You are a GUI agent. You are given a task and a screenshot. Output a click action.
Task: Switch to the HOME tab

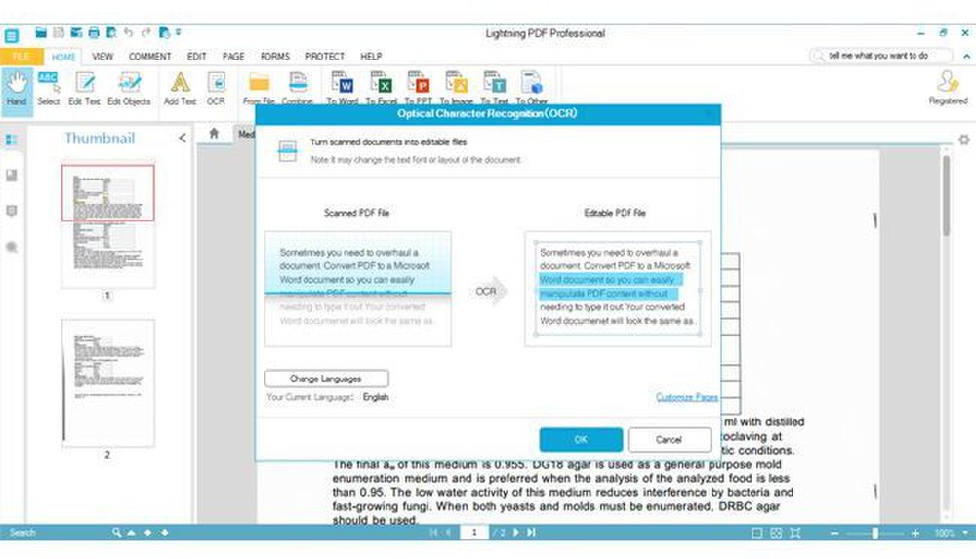point(62,56)
